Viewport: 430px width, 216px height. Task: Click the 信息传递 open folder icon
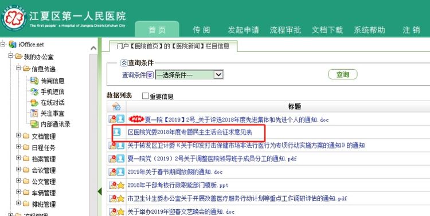[x=26, y=69]
